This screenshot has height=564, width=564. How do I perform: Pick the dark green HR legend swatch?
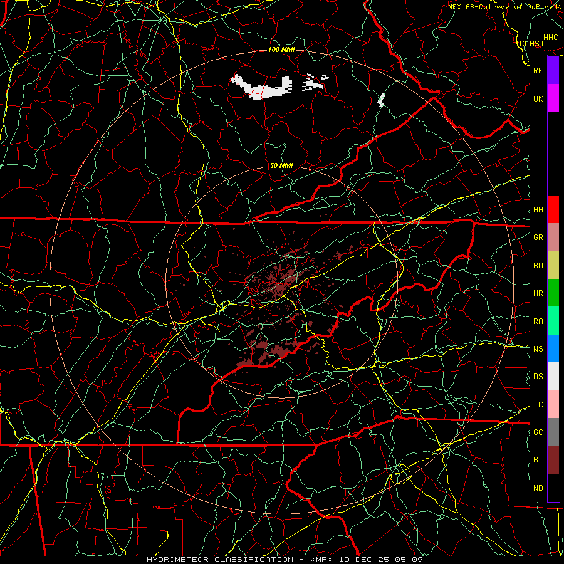point(553,293)
